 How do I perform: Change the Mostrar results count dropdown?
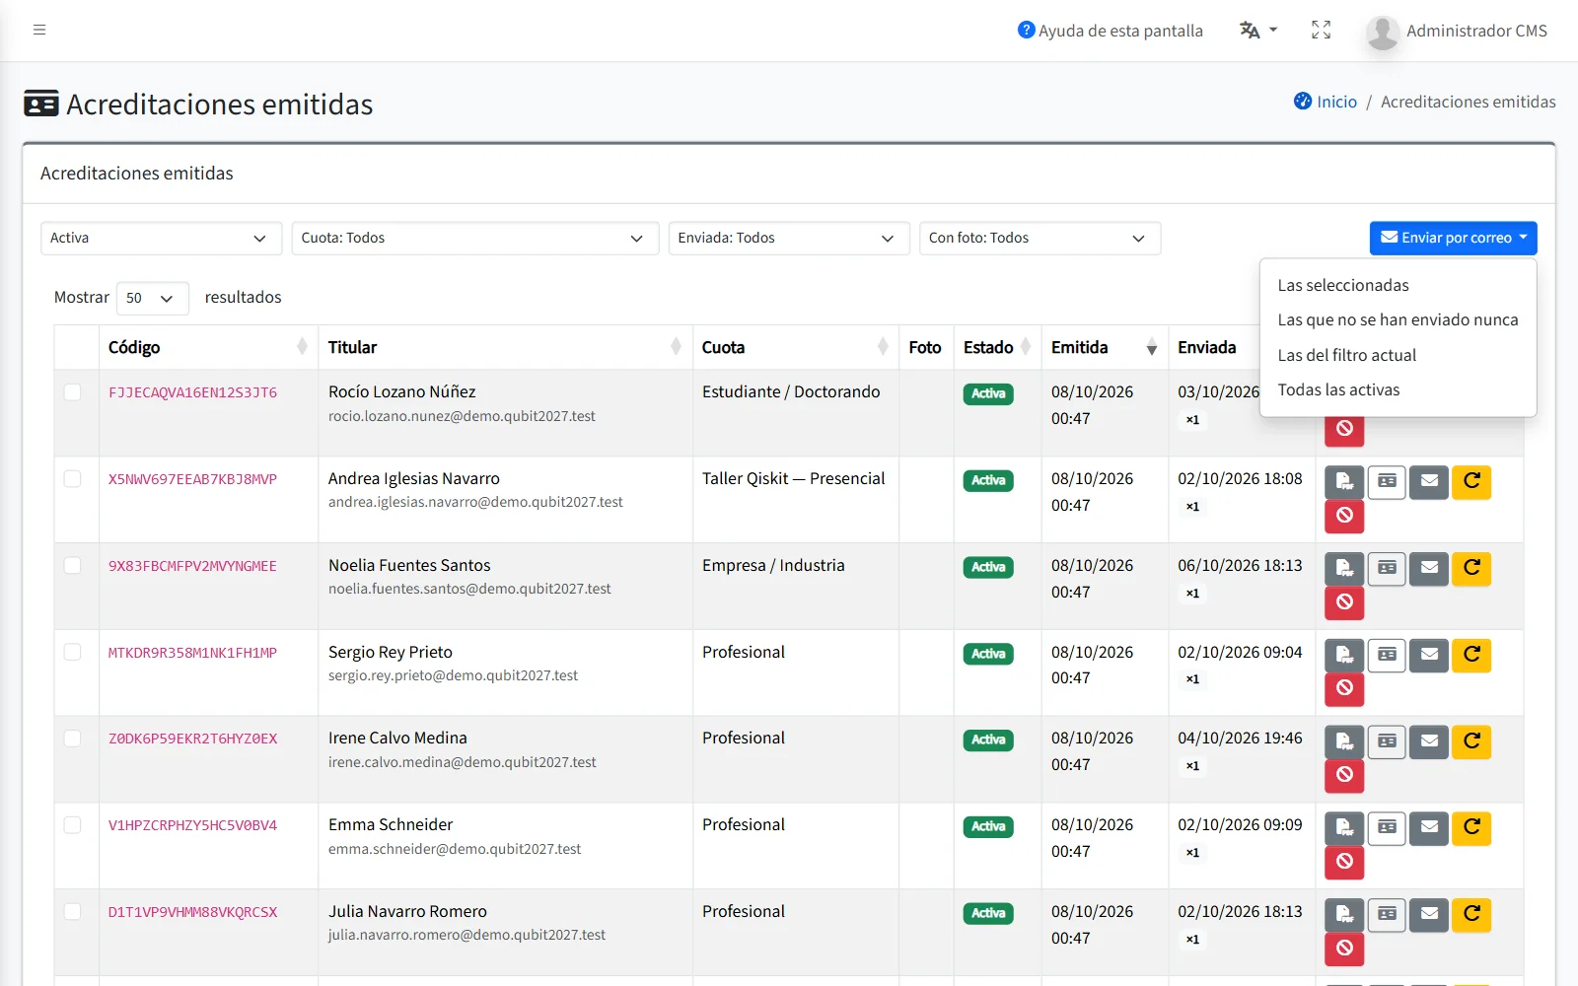152,298
